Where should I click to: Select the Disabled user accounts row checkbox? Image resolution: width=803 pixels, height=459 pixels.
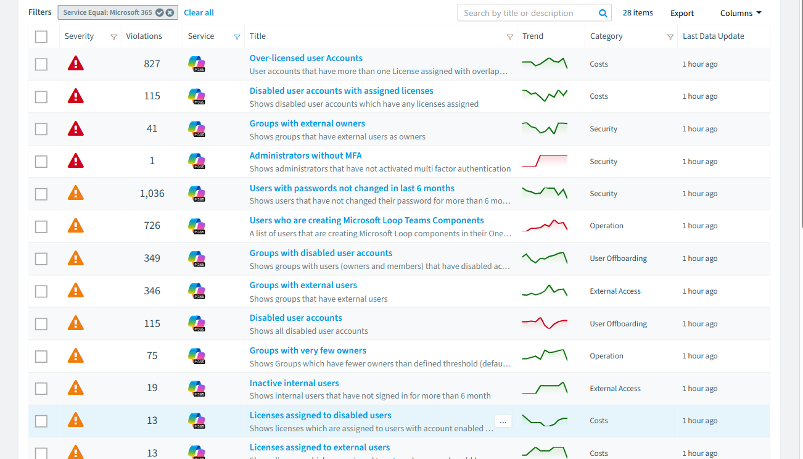click(x=41, y=324)
